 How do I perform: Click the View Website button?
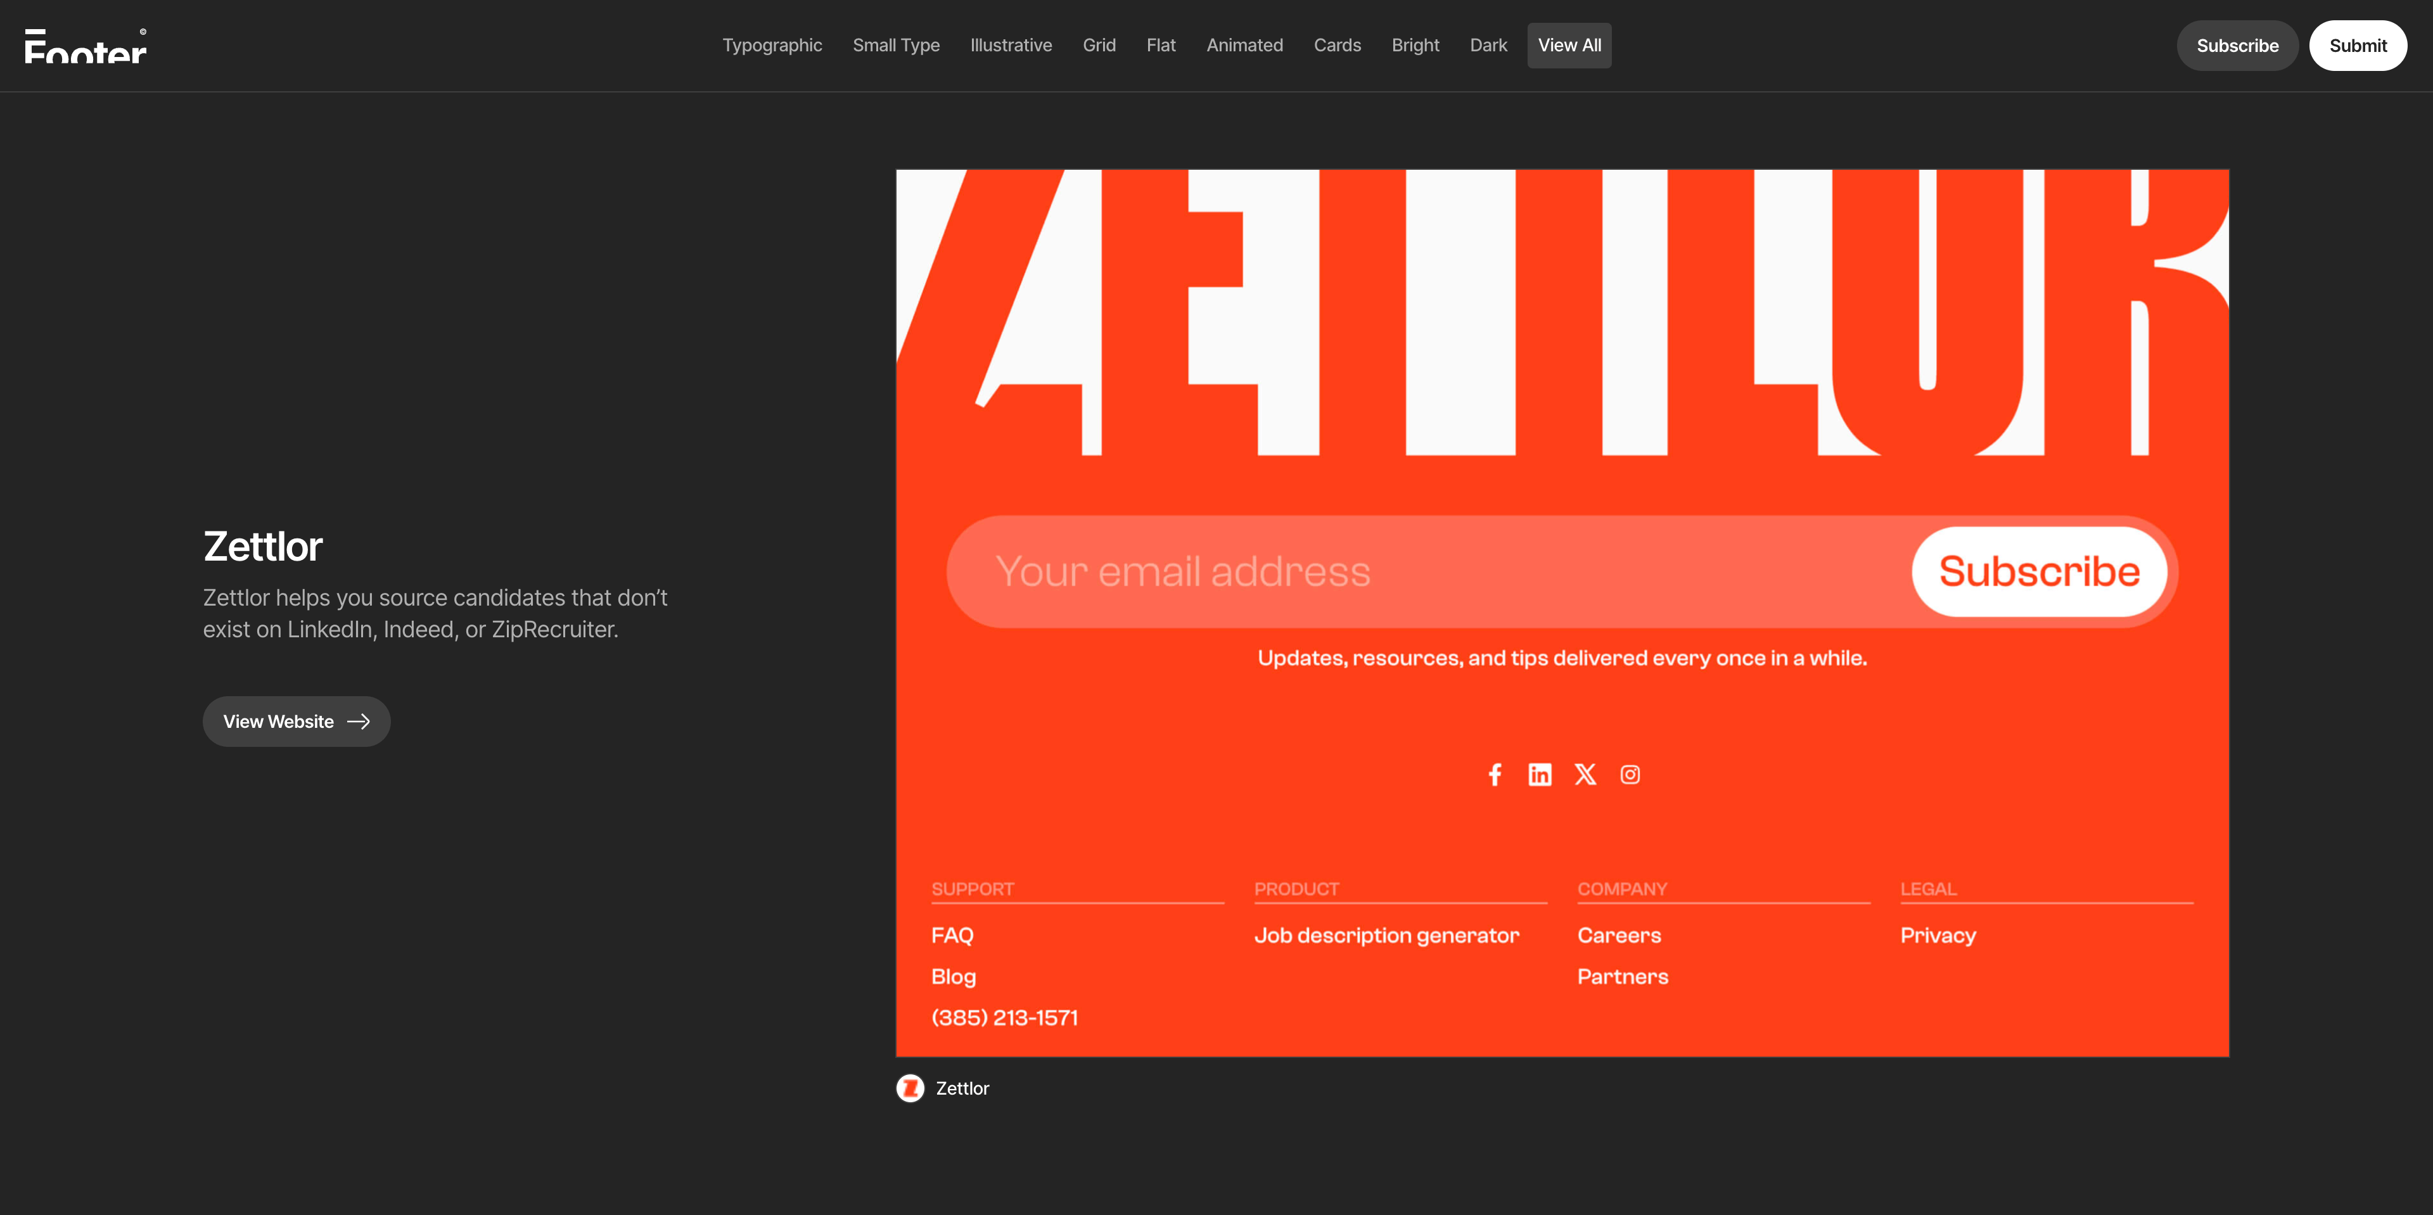coord(297,722)
